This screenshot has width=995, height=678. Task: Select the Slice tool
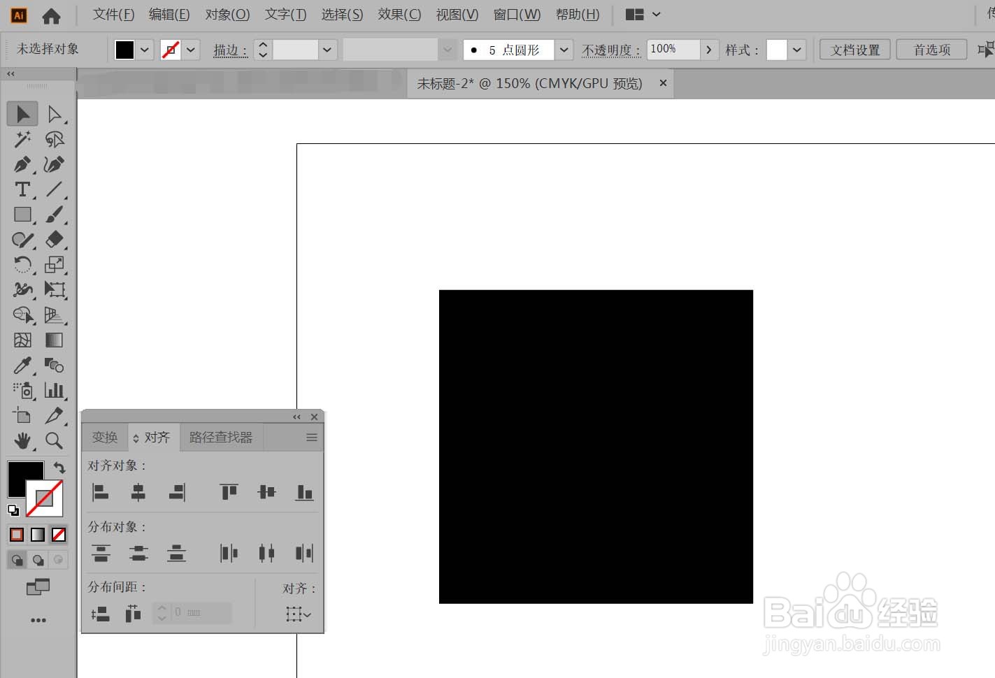[x=54, y=416]
